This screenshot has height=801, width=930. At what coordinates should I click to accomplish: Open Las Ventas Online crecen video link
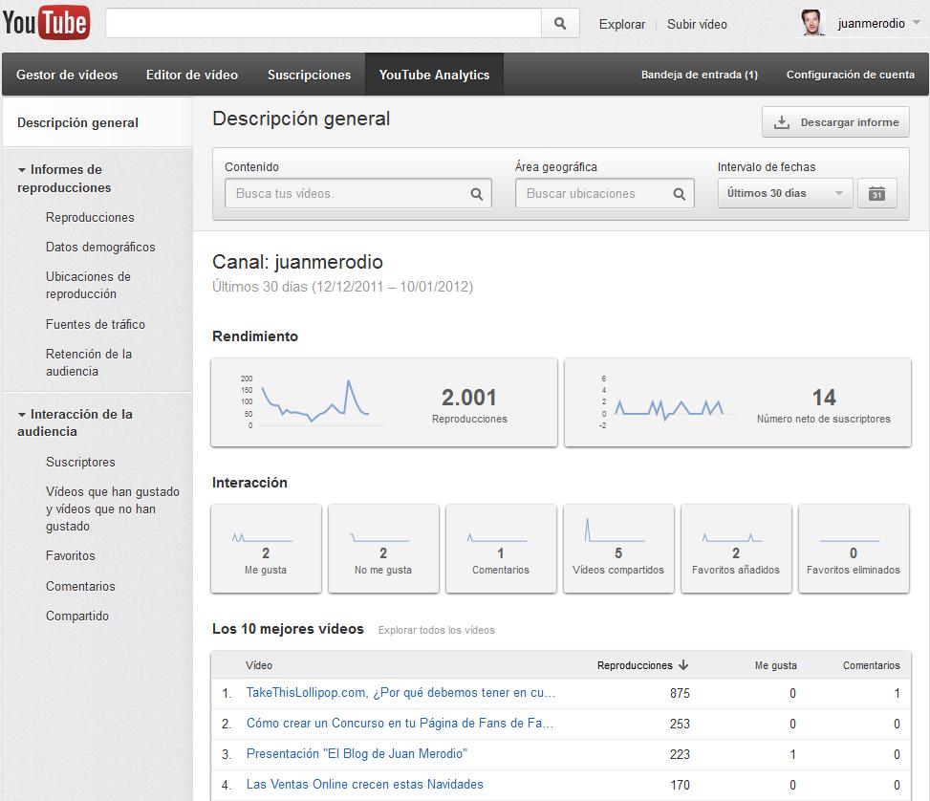click(365, 785)
